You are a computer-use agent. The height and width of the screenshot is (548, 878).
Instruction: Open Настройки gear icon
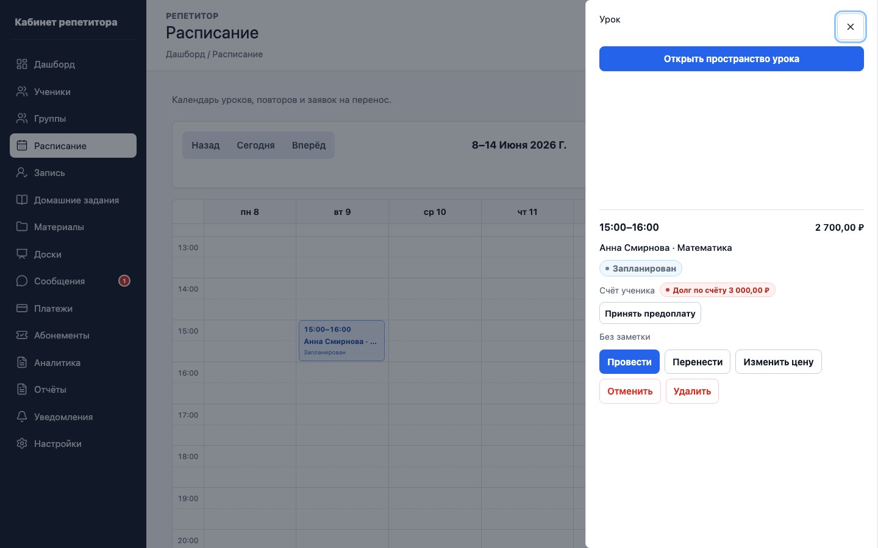22,443
